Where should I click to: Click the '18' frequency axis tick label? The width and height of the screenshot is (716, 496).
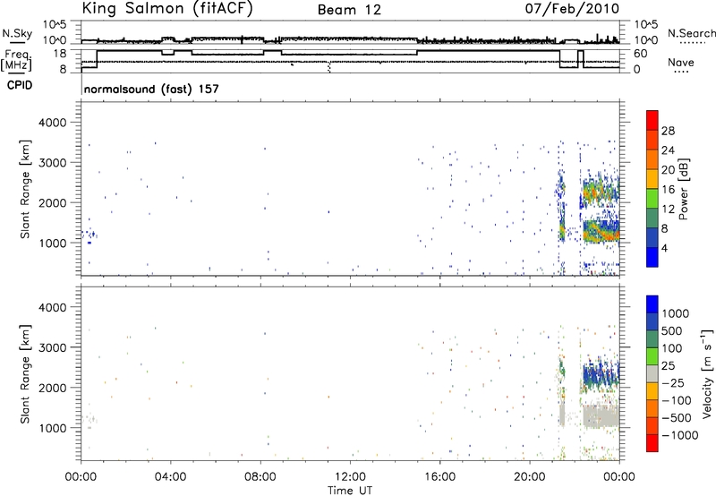60,54
